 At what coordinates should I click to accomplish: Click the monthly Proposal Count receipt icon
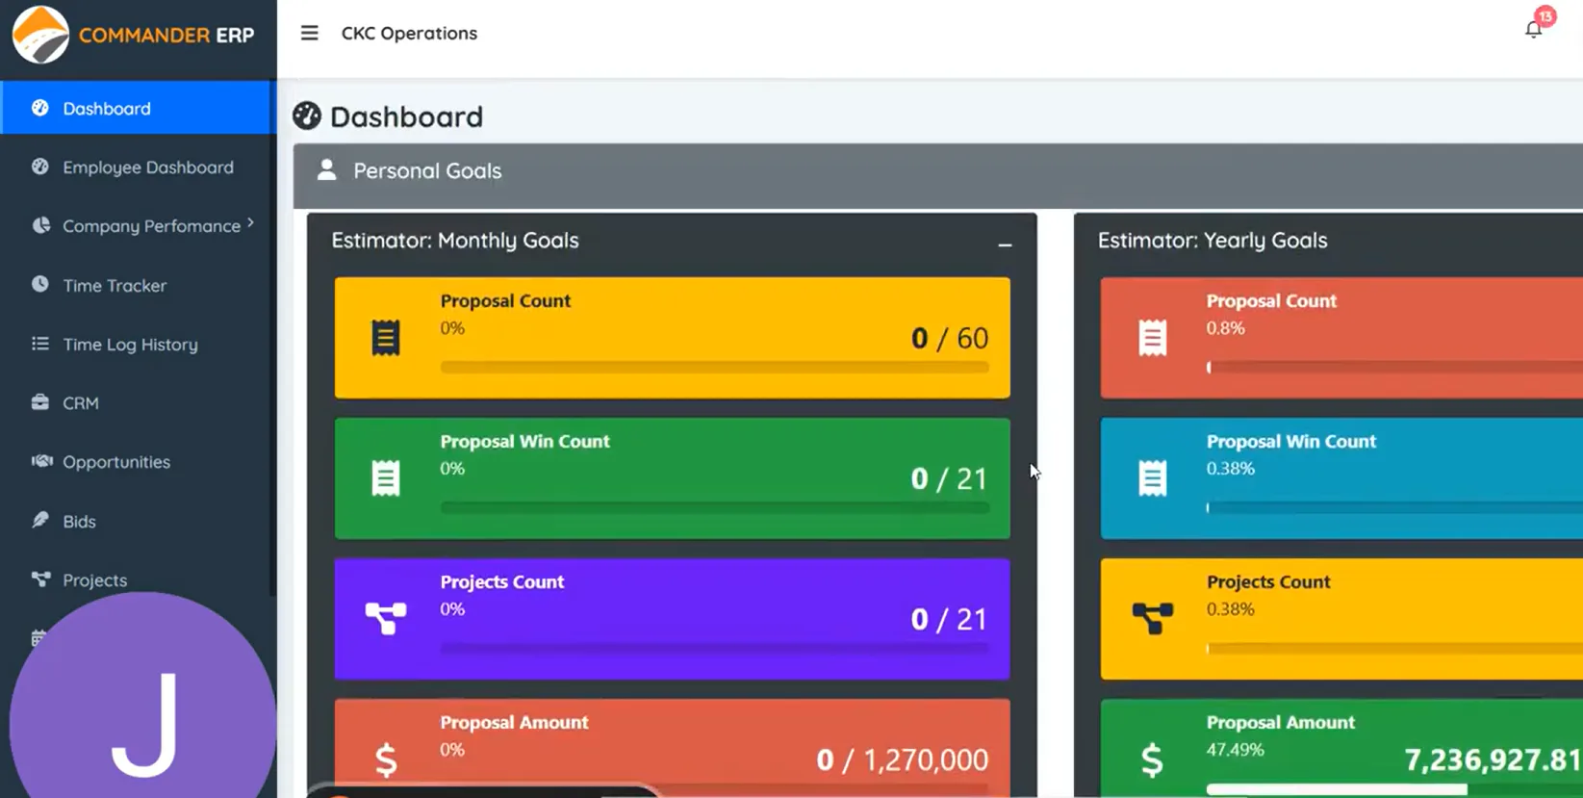click(x=386, y=338)
